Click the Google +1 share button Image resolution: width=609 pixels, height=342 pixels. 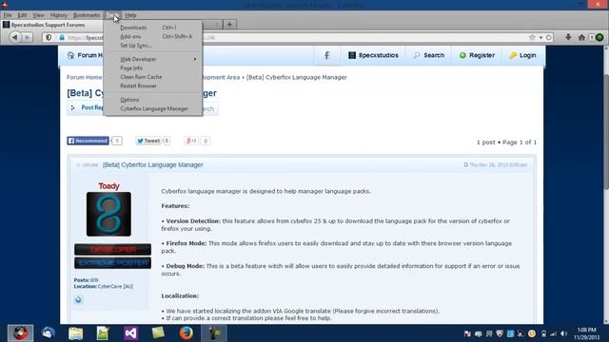(x=191, y=141)
